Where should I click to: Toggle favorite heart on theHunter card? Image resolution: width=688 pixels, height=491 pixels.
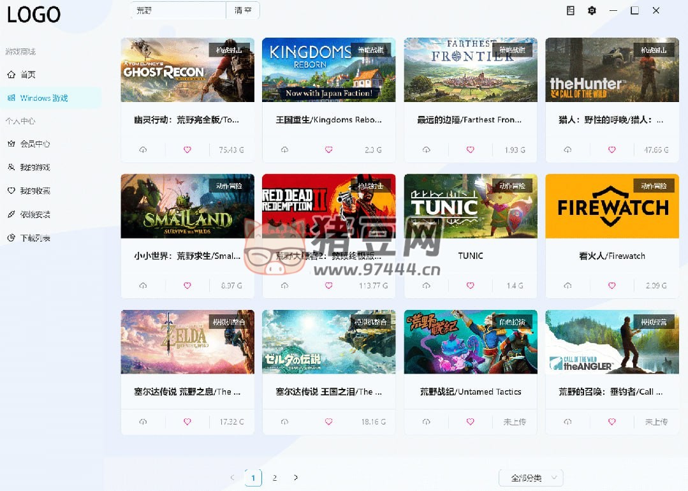(x=611, y=150)
